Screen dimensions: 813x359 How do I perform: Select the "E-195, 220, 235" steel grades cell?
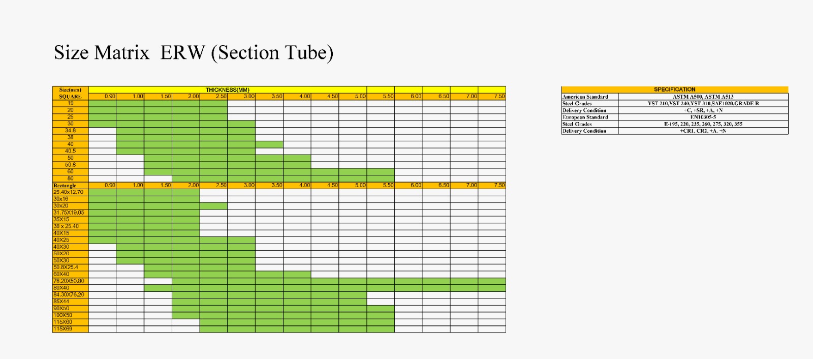pos(703,124)
